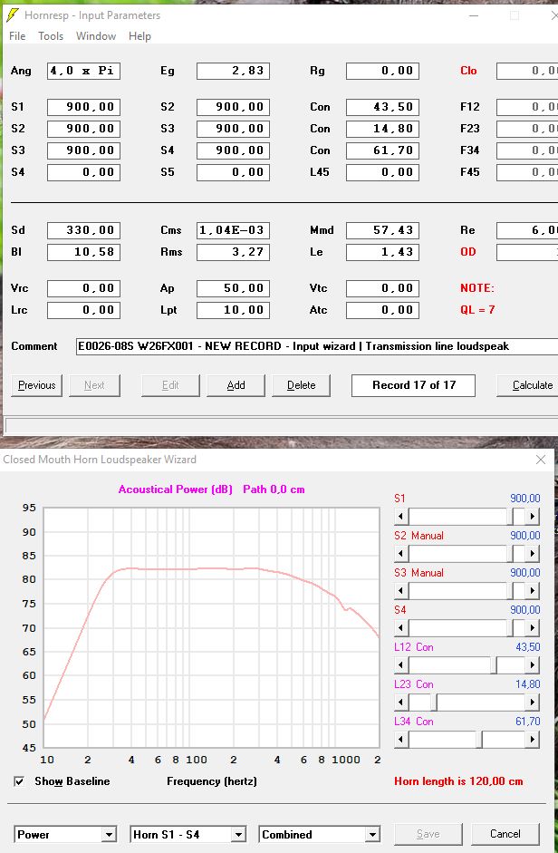
Task: Click the Lrc value field
Action: [83, 310]
